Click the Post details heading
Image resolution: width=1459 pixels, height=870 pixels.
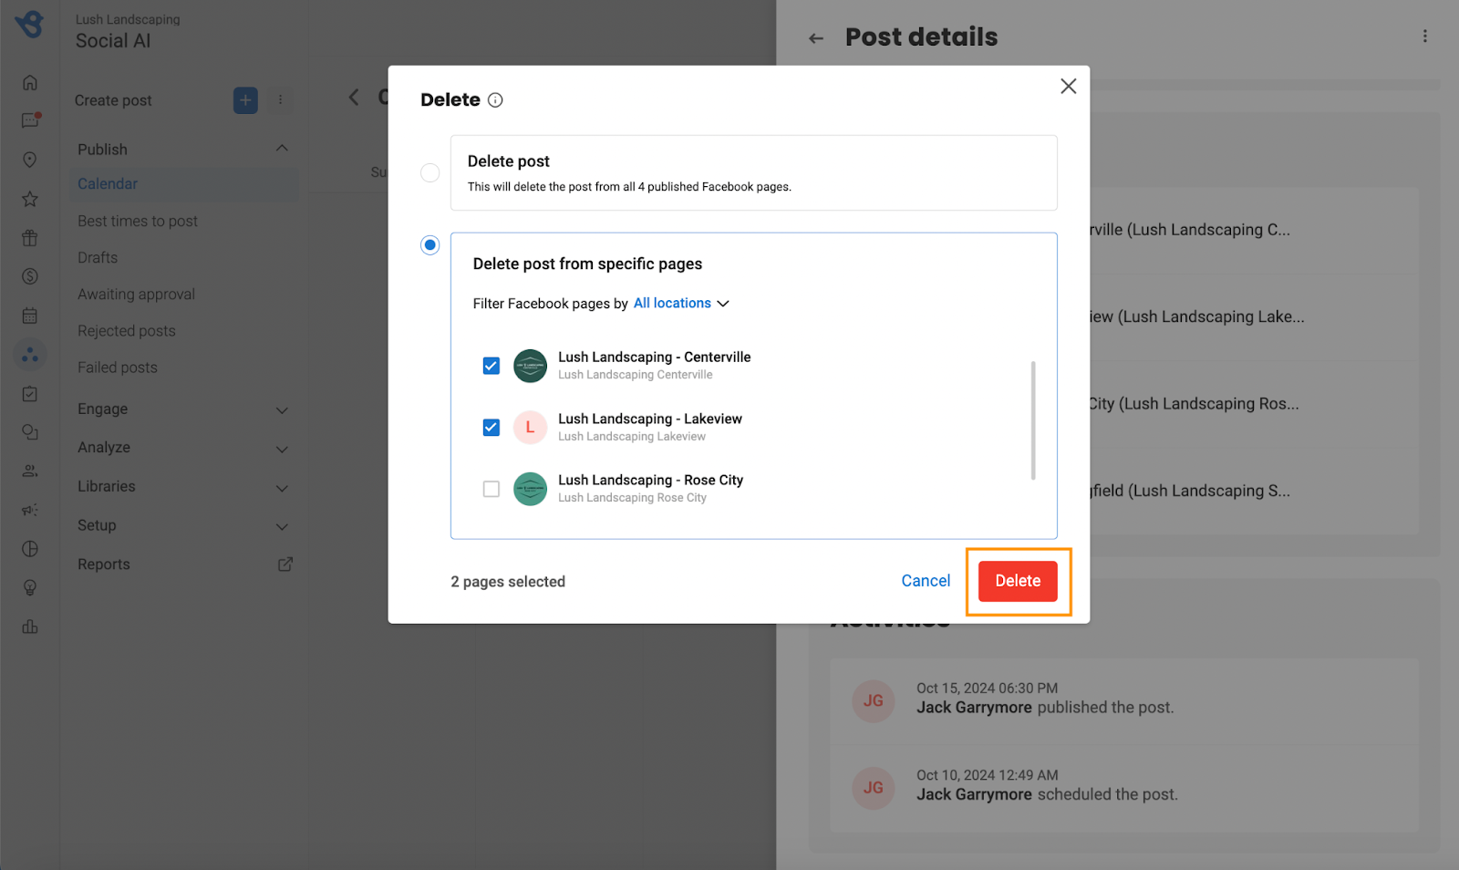point(921,36)
